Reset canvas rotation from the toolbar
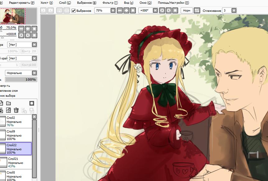The width and height of the screenshot is (268, 181). click(175, 11)
